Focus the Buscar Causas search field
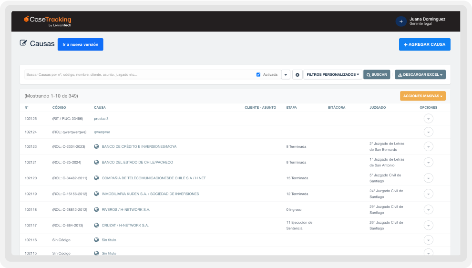Image resolution: width=472 pixels, height=268 pixels. point(138,75)
